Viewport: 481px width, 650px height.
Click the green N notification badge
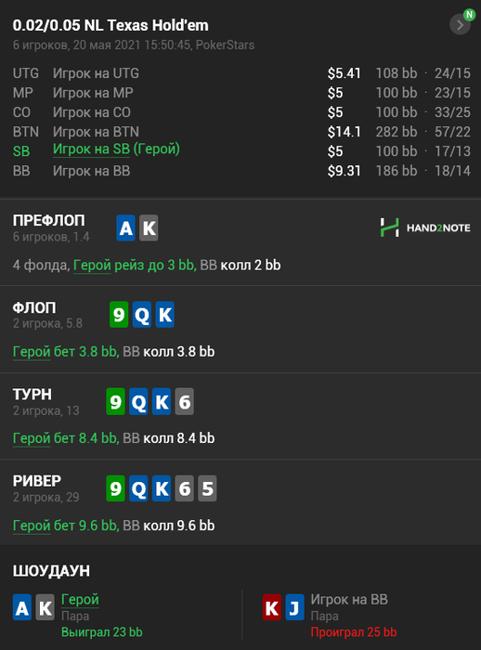coord(469,15)
